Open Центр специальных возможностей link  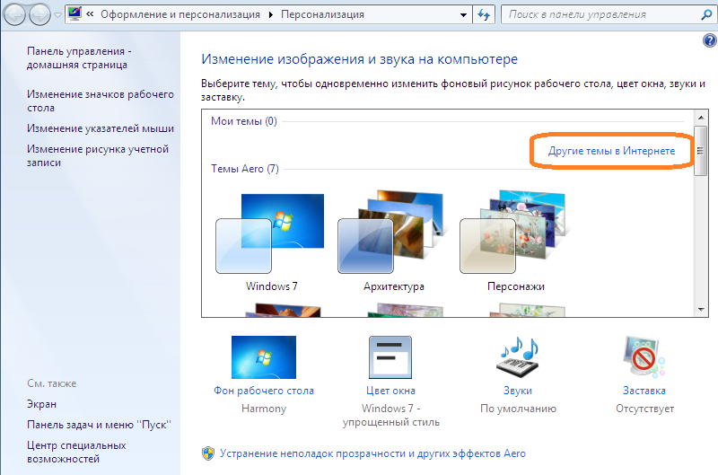pyautogui.click(x=76, y=452)
